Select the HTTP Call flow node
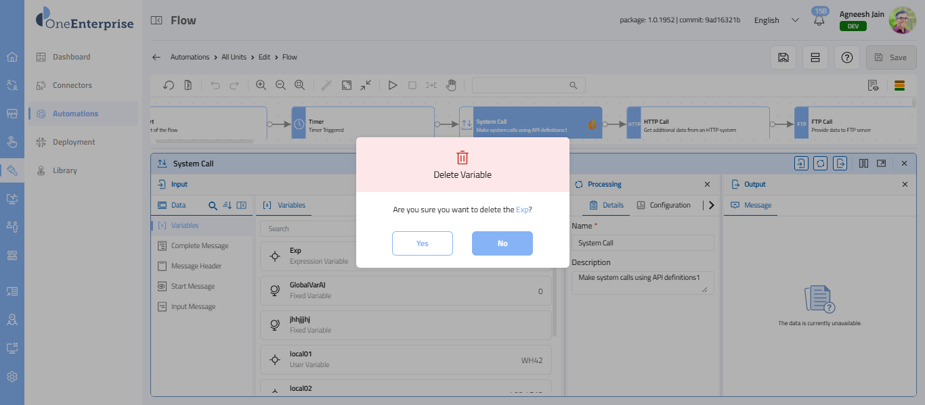This screenshot has height=405, width=925. [697, 125]
